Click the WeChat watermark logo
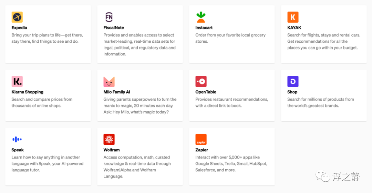Screen dimensions: 372x193 325,177
